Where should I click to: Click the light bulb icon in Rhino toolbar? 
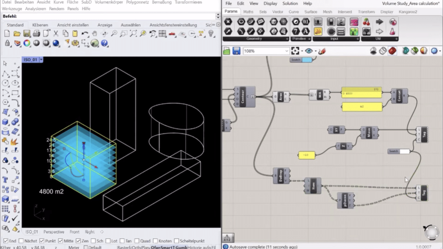(211, 34)
